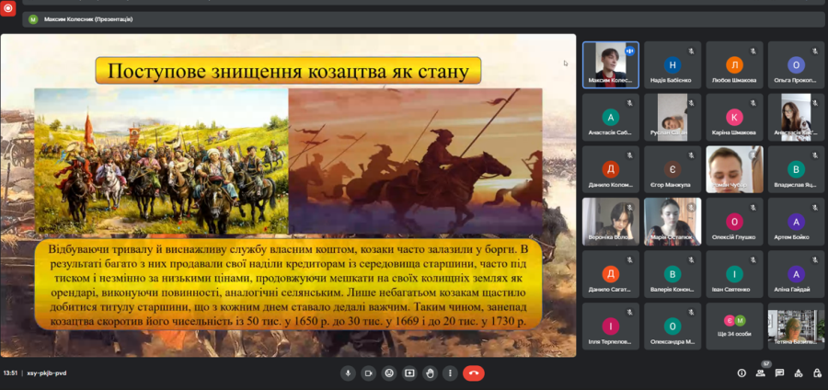Select the Аліна Гайдай participant tile
Screen dimensions: 828x390
click(796, 274)
